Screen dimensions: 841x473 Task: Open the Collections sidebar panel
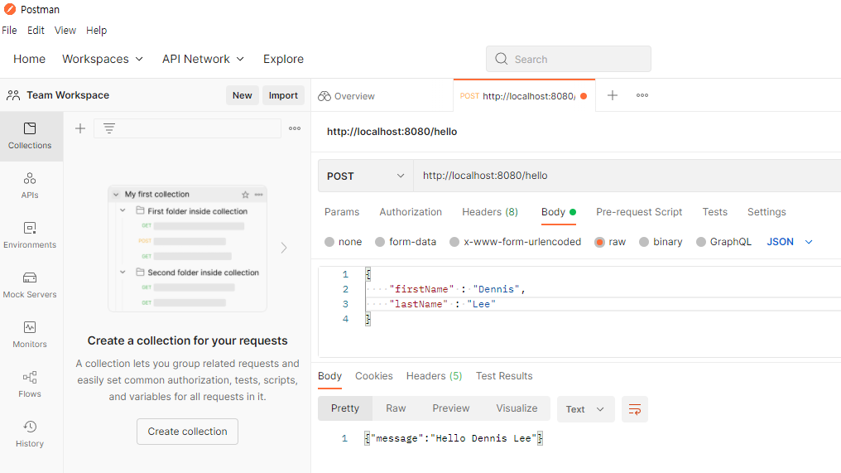(30, 137)
